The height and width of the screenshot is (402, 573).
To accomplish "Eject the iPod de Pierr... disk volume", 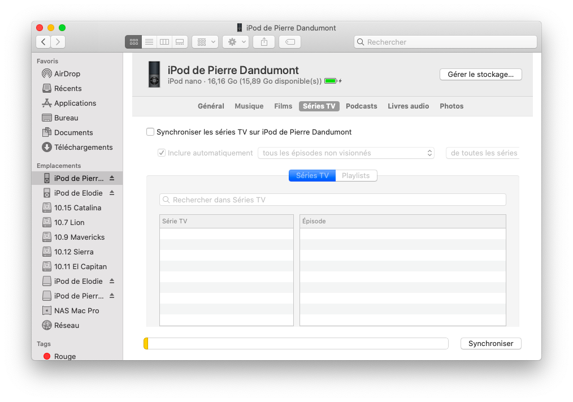I will [x=112, y=296].
